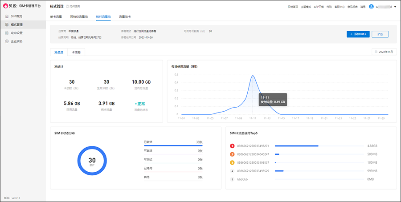
Task: Open the APP下载 link
Action: pos(319,7)
